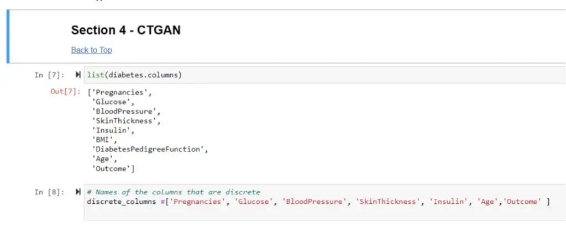Click the In [8] cell prompt
The width and height of the screenshot is (566, 227).
pos(49,192)
